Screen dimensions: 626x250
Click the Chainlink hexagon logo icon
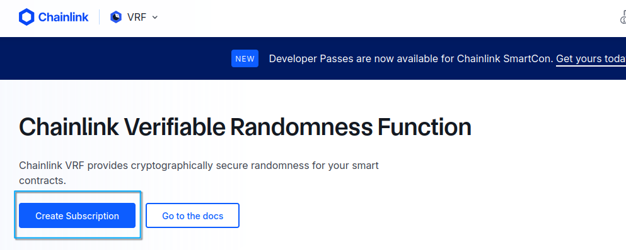click(26, 17)
